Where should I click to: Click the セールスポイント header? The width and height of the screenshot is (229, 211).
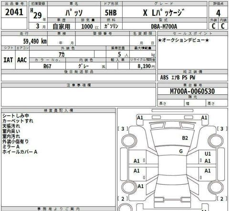[193, 33]
